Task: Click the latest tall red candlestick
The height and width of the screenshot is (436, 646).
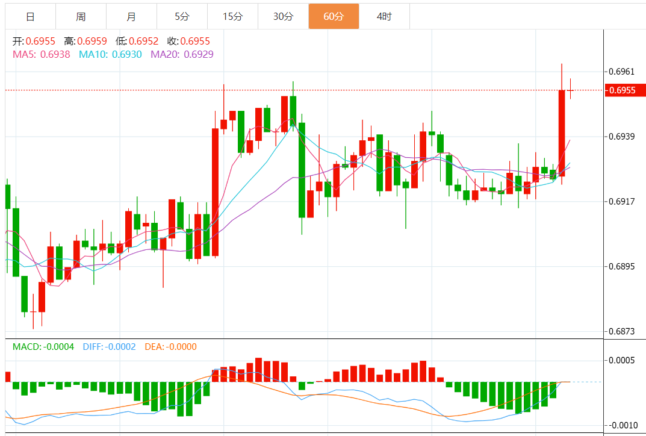Action: [562, 133]
